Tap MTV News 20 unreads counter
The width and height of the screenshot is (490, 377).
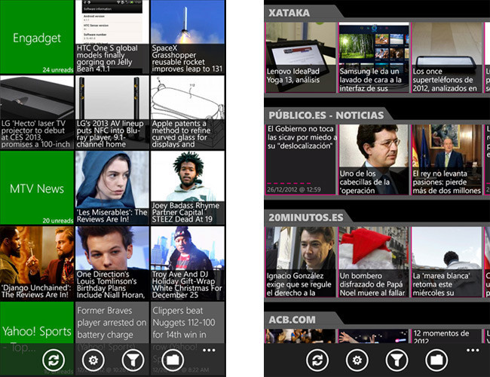(x=58, y=221)
